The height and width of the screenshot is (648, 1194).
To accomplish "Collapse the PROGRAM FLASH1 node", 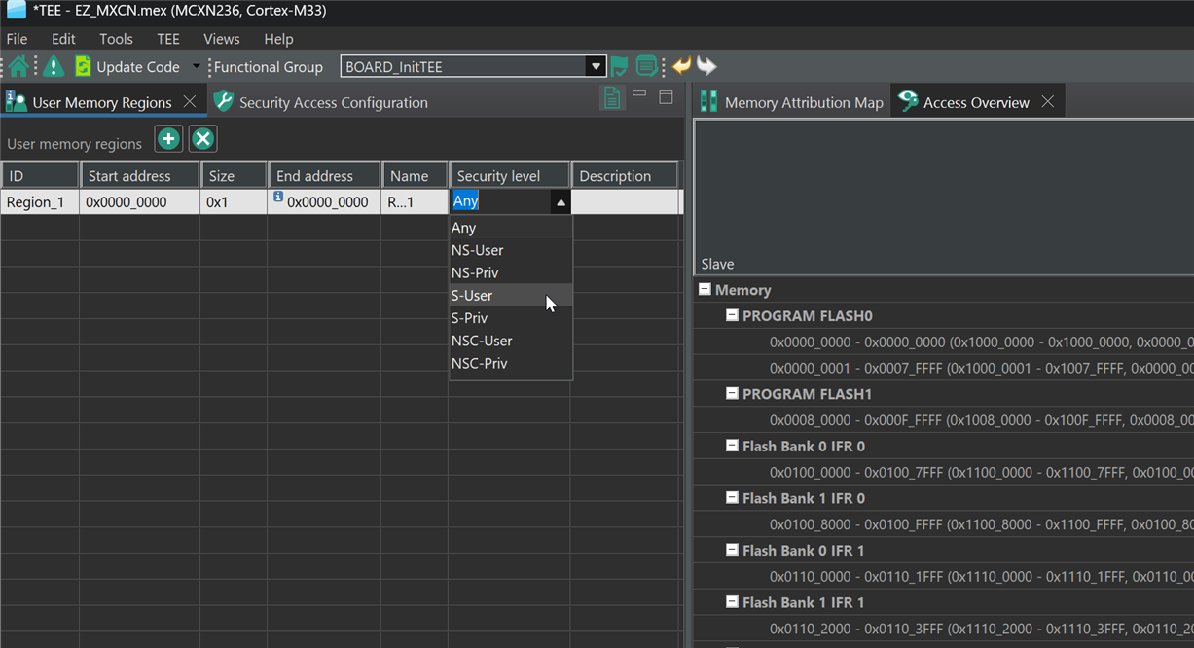I will (732, 394).
